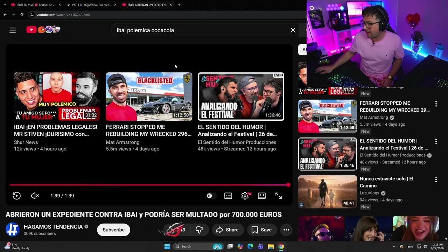Image resolution: width=448 pixels, height=252 pixels.
Task: Open Microsoft Teams from taskbar
Action: click(x=260, y=246)
